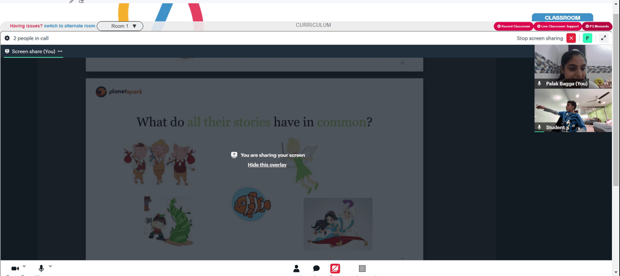Open the Room 1 dropdown
The height and width of the screenshot is (276, 620).
click(x=120, y=26)
